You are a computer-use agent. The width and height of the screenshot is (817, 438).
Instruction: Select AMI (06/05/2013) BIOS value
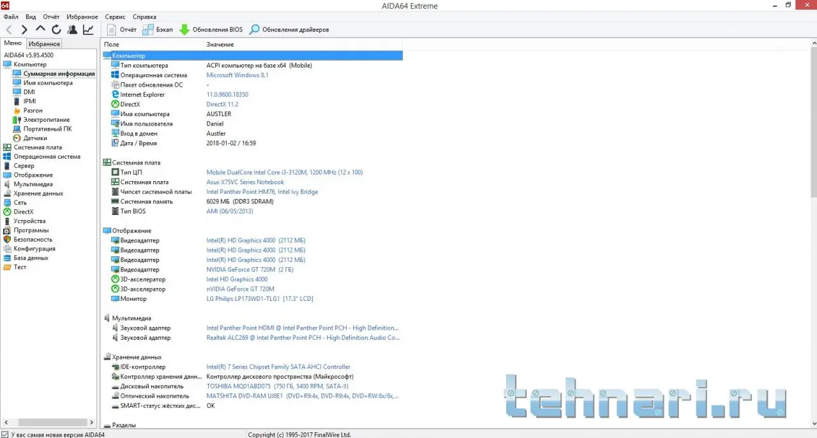tap(230, 211)
